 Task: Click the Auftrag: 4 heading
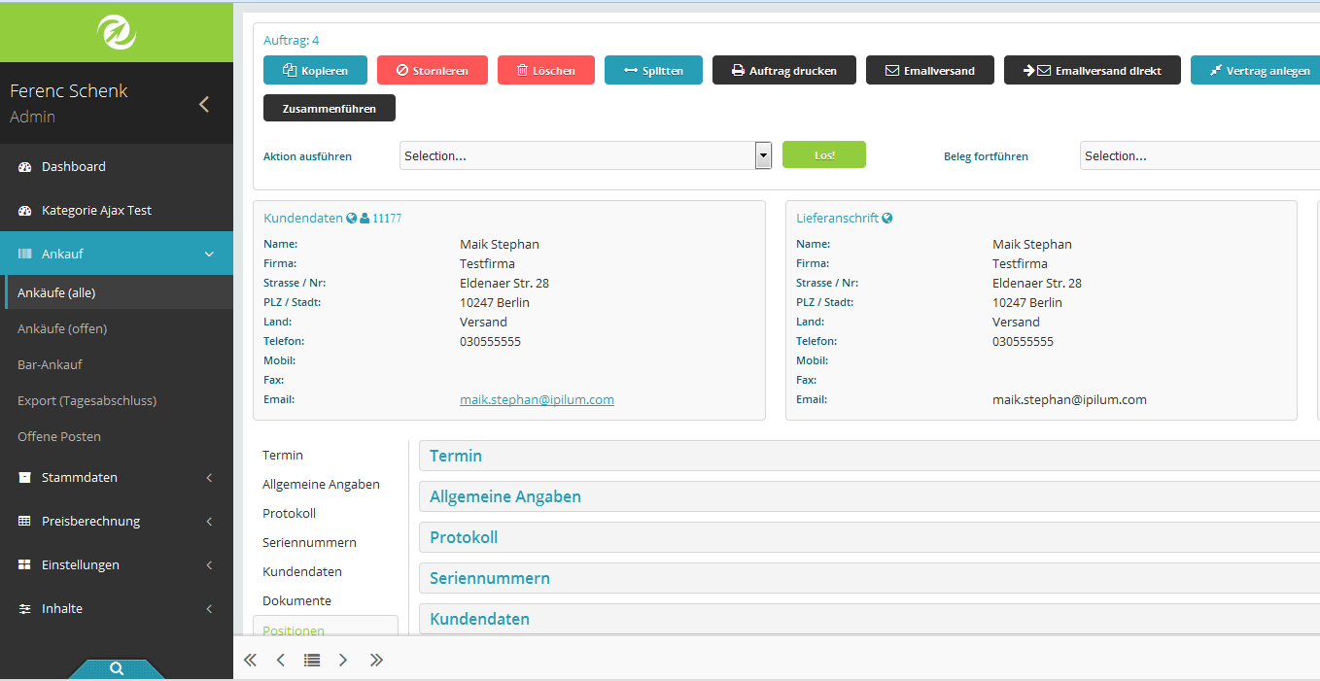292,40
